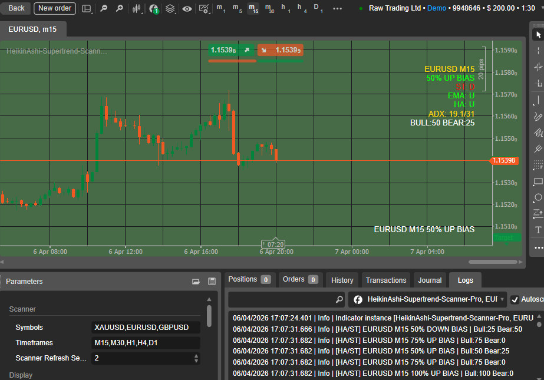544x380 pixels.
Task: Open the Positions tab
Action: pyautogui.click(x=248, y=279)
